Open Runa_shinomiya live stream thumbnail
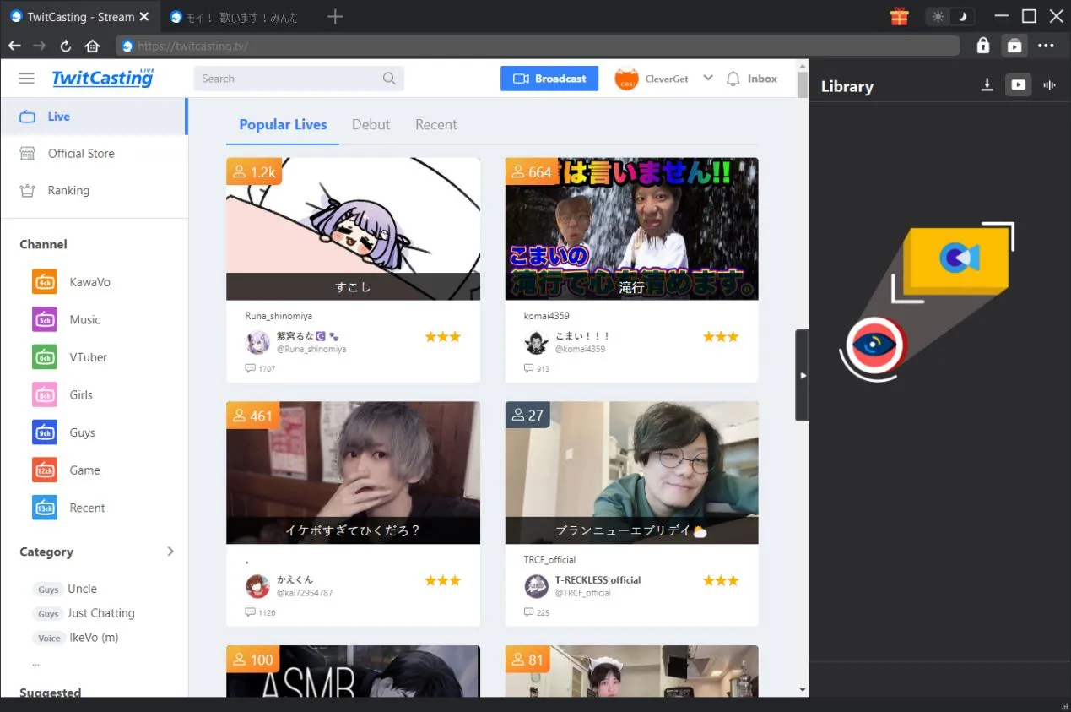This screenshot has height=712, width=1071. coord(353,228)
